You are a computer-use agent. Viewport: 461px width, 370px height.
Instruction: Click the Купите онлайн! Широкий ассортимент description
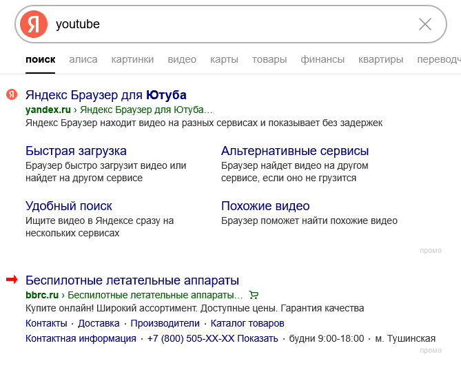194,308
